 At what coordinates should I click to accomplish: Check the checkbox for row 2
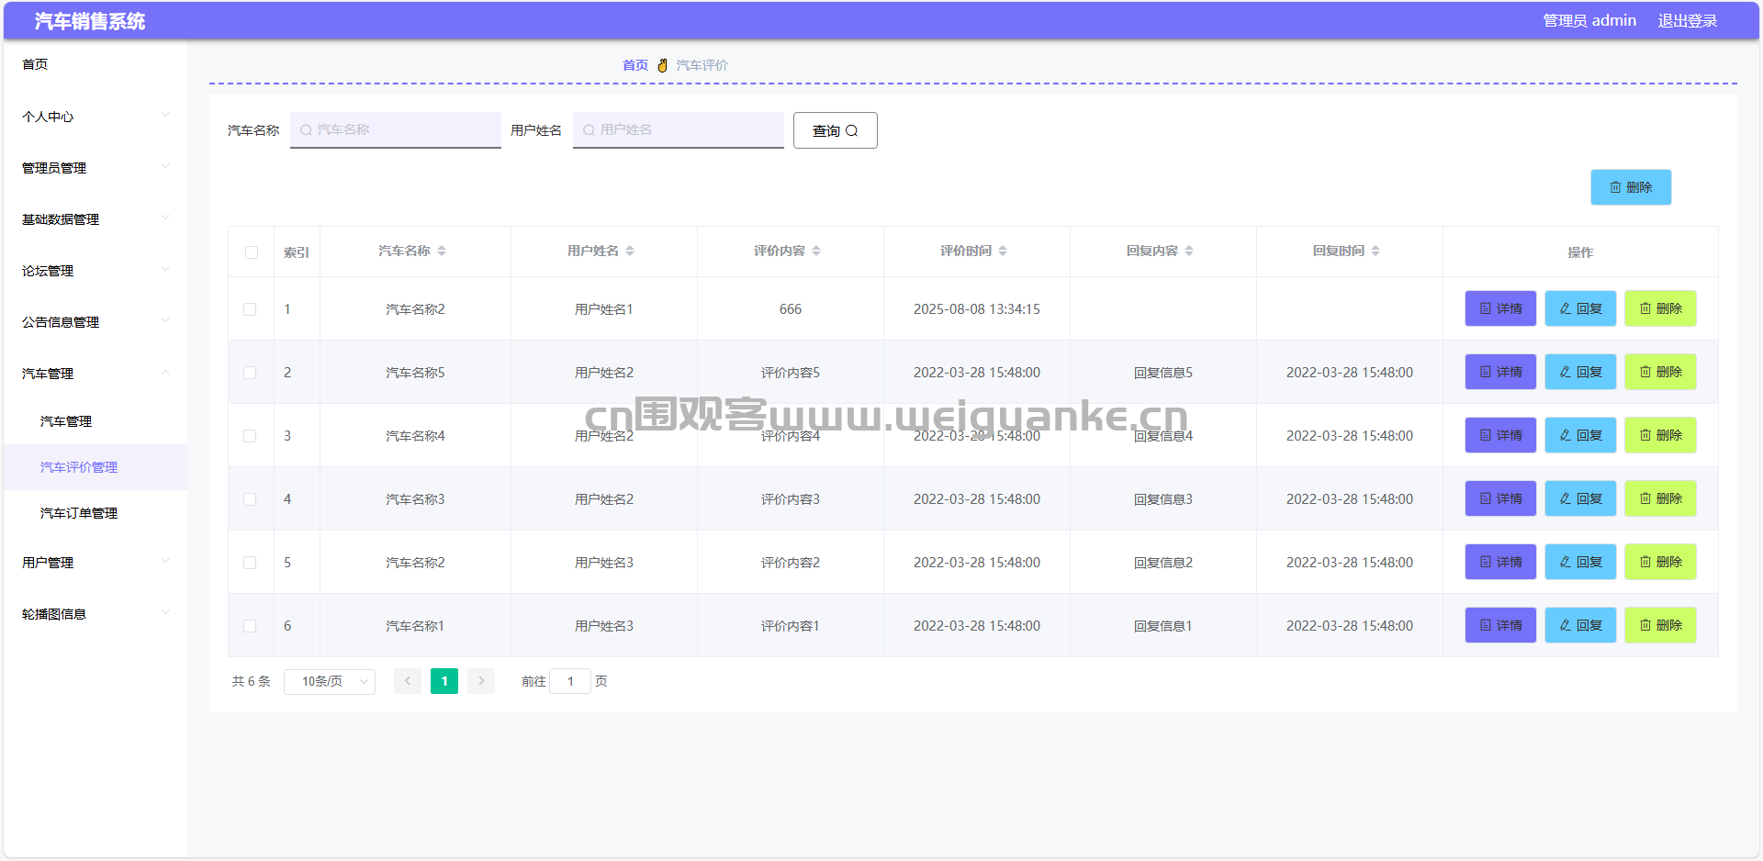250,373
